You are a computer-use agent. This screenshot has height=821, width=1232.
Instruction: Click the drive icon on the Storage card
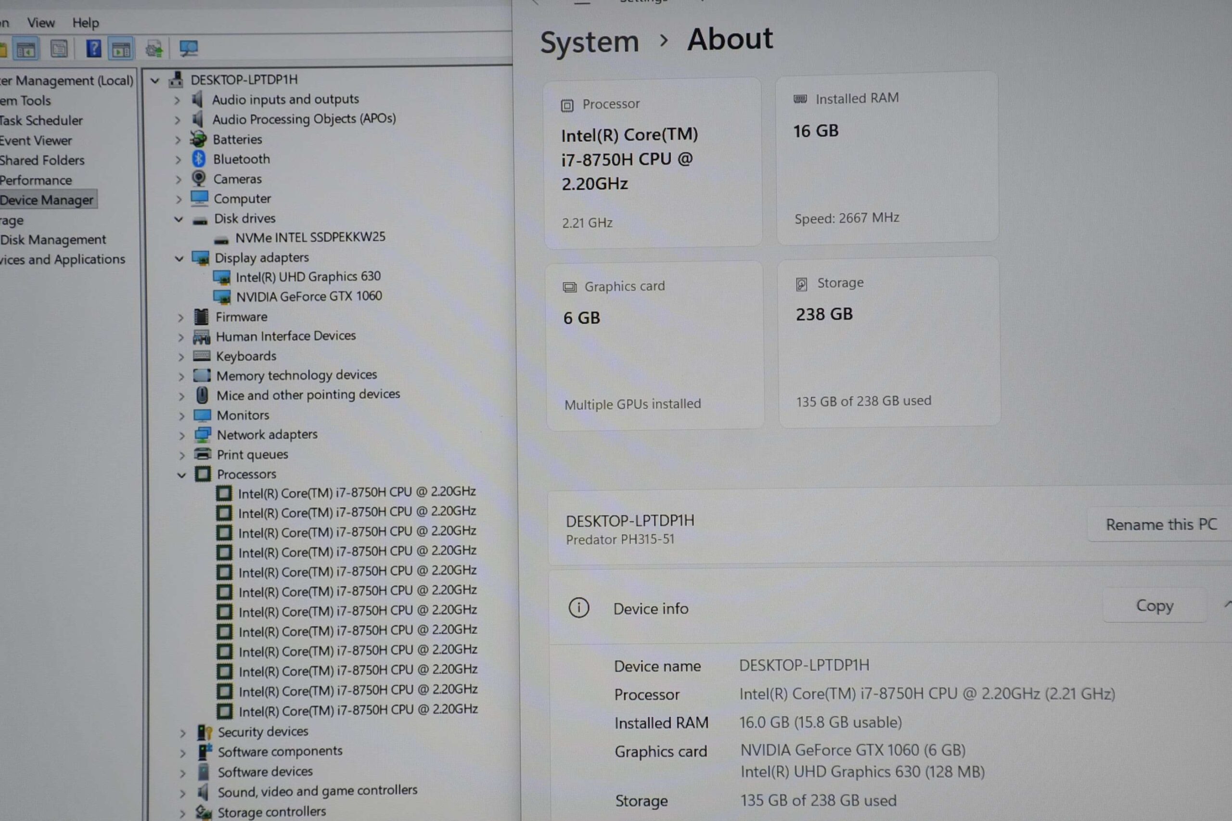[x=802, y=284]
